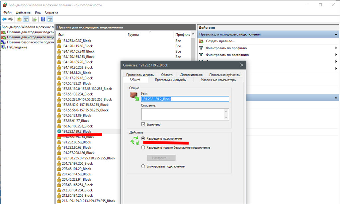Toggle the Включено checkbox
This screenshot has width=340, height=204.
click(x=143, y=124)
